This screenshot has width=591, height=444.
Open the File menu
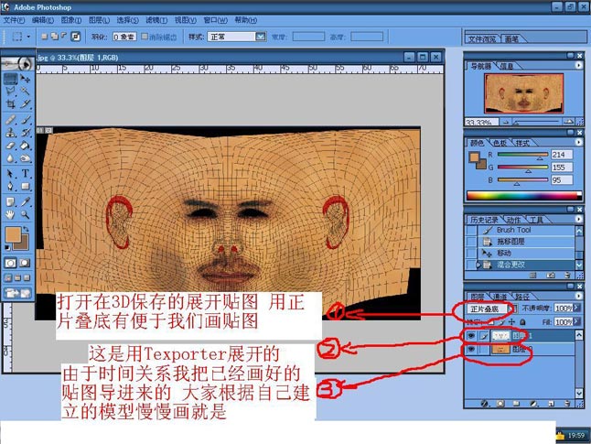14,20
